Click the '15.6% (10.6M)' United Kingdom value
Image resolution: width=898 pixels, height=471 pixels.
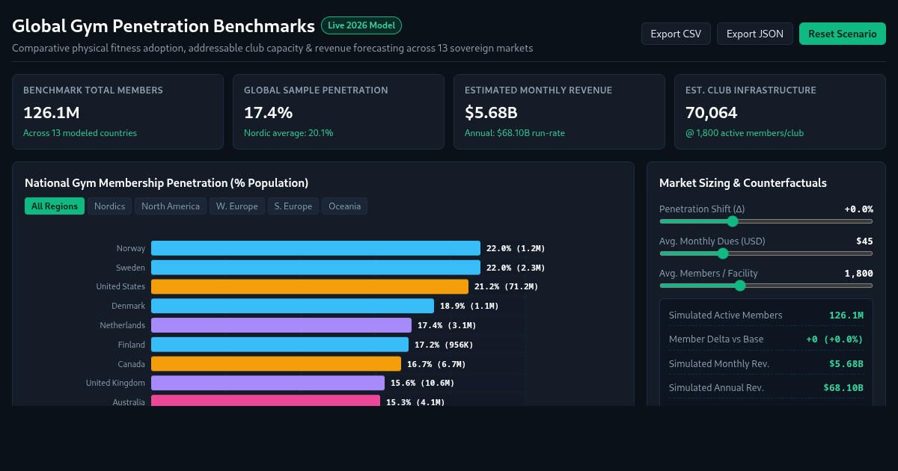pyautogui.click(x=423, y=383)
